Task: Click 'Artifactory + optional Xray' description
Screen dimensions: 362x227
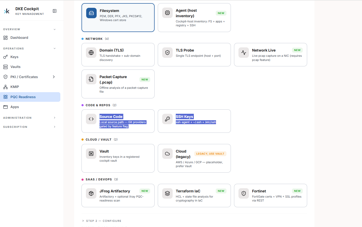Action: (x=121, y=199)
